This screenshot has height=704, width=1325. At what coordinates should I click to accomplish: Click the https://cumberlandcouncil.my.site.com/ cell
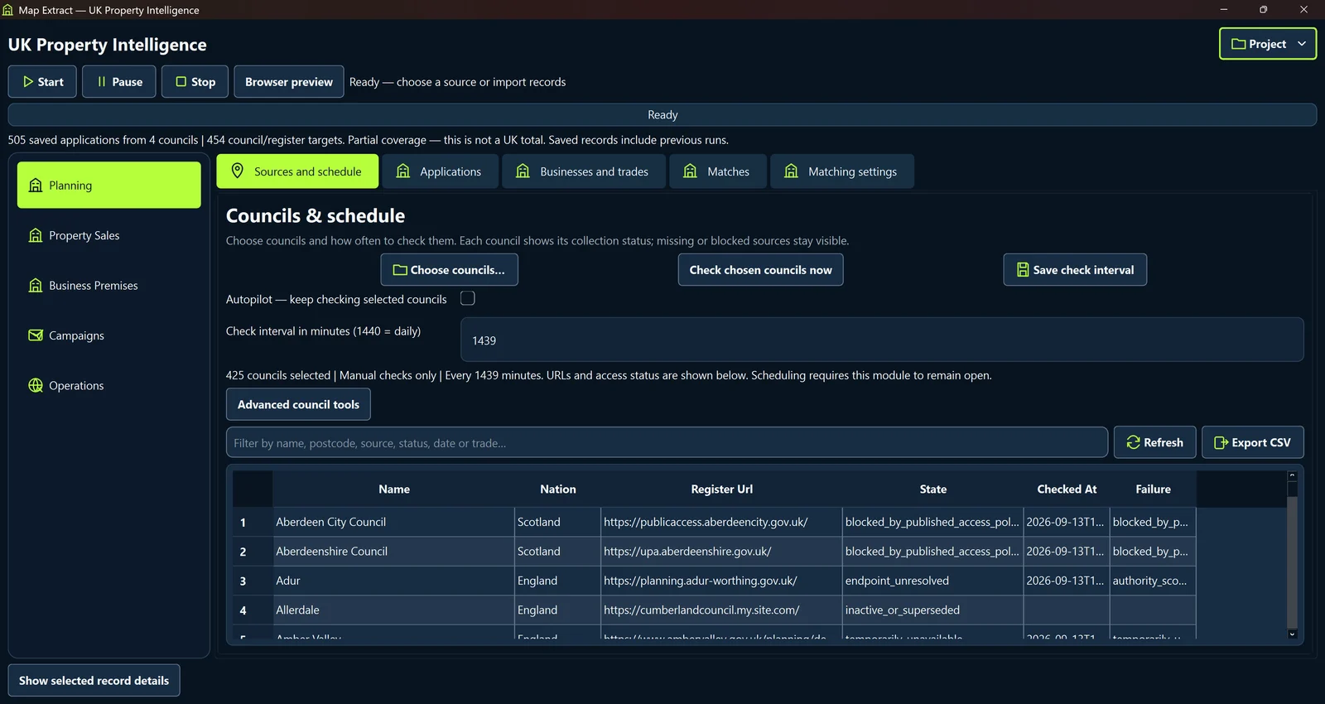click(722, 610)
